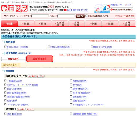Click the beach illustration banner image
The image size is (137, 116).
tap(102, 8)
